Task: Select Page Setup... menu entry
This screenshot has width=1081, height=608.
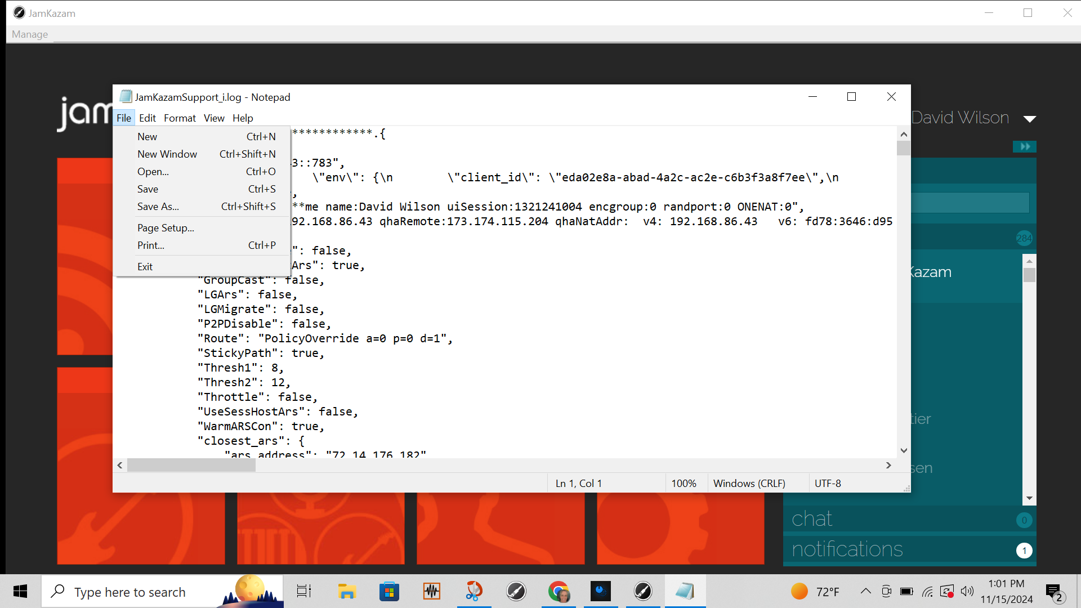Action: (166, 228)
